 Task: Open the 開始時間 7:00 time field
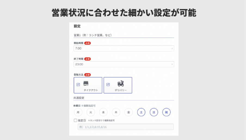point(124,48)
